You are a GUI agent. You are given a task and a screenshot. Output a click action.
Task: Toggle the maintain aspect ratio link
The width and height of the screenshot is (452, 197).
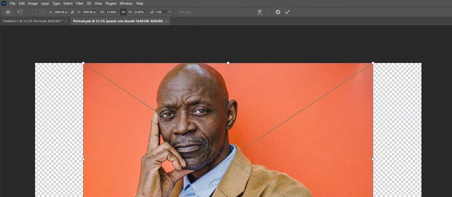click(123, 12)
